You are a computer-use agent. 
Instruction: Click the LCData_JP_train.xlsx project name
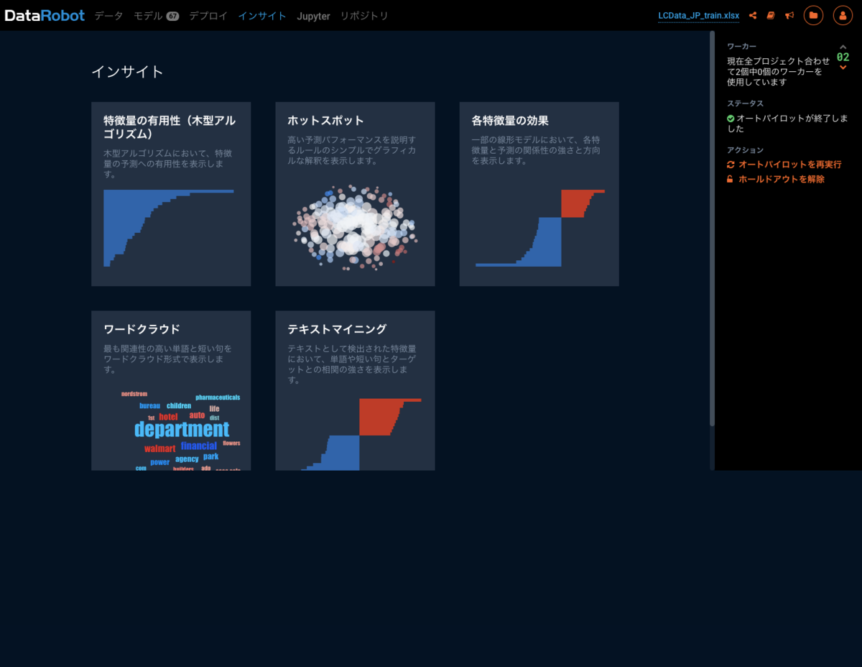coord(699,16)
